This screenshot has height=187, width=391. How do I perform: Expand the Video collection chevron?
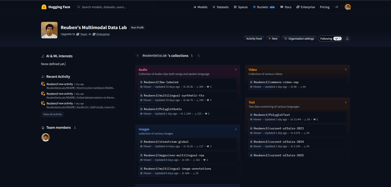point(346,69)
